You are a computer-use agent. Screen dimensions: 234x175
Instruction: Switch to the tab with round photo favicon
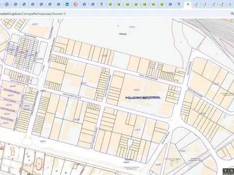[x=76, y=4]
